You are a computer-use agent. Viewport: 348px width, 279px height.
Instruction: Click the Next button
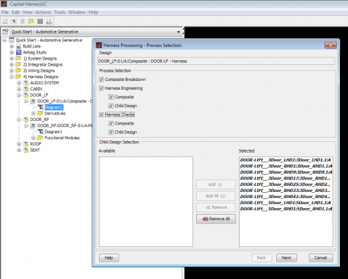(286, 258)
